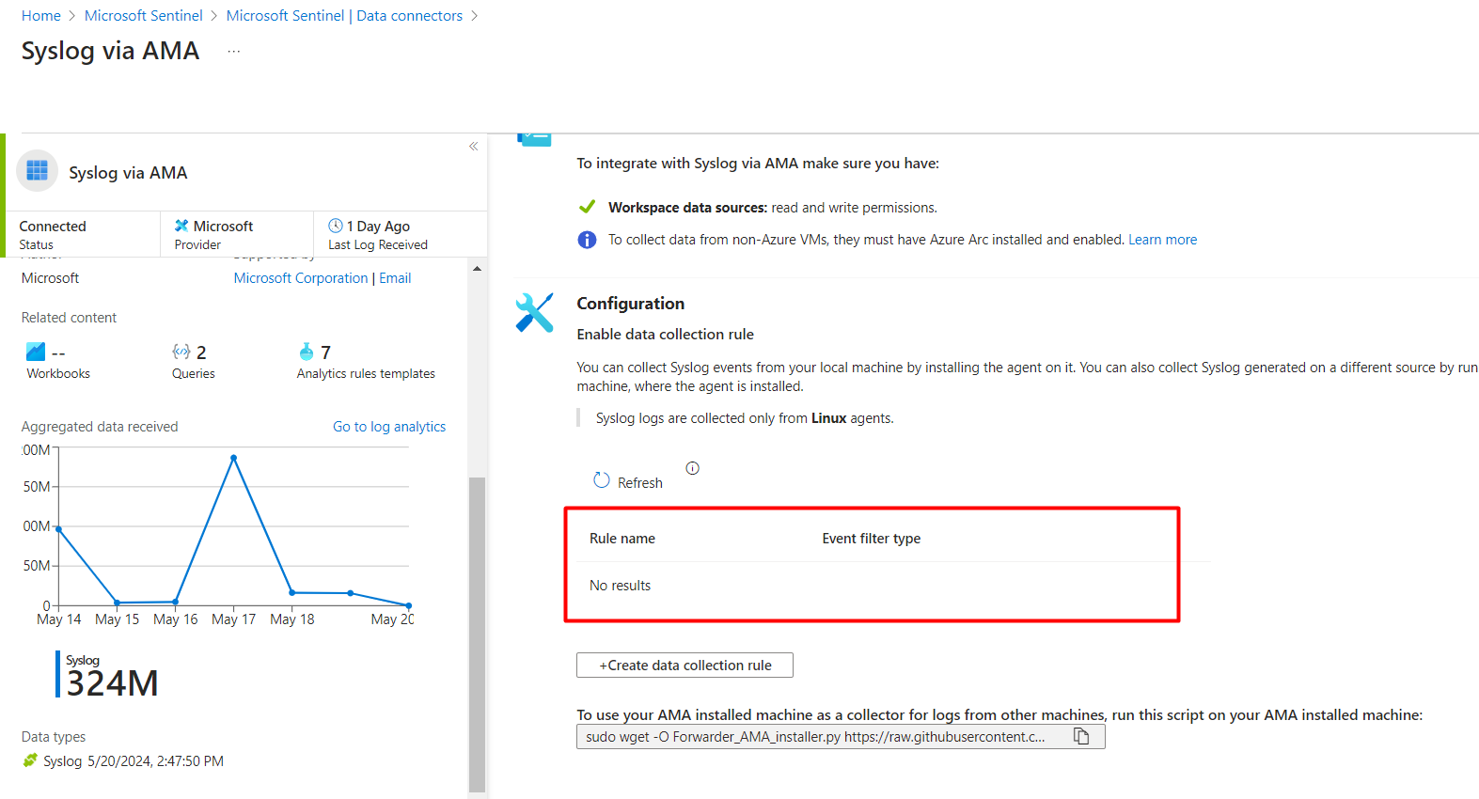Click the Enable data collection rule heading
Screen dimensions: 1479x799
[x=665, y=335]
